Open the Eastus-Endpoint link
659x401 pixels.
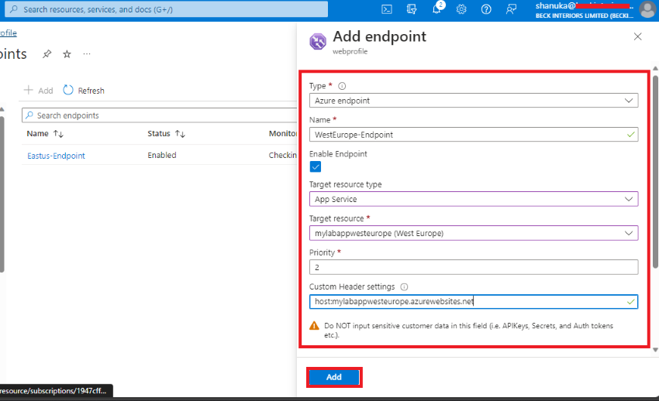(x=56, y=156)
